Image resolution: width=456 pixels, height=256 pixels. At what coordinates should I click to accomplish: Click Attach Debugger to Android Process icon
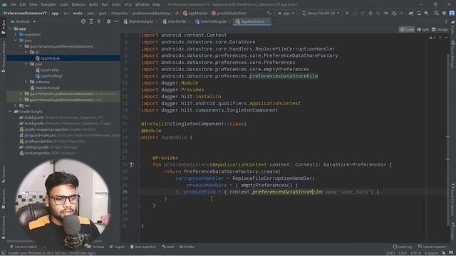pos(394,13)
